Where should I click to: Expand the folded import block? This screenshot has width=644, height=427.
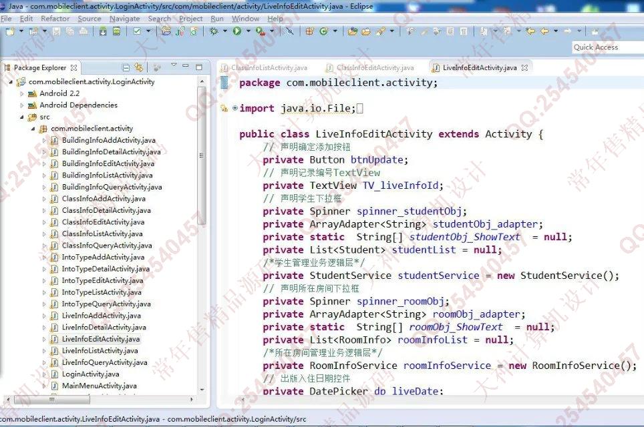point(235,108)
